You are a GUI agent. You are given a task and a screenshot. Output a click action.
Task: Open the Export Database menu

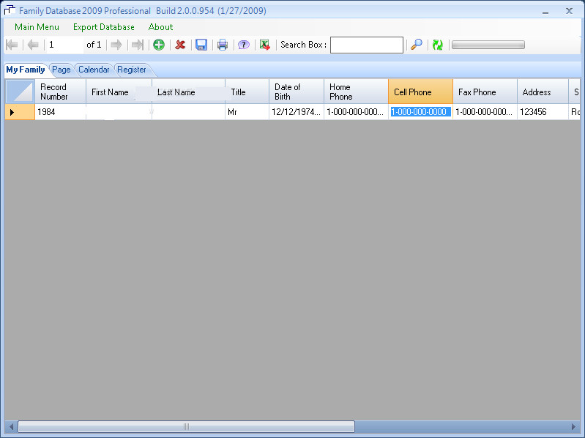104,27
